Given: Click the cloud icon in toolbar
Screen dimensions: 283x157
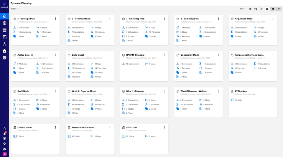Looking at the screenshot, I should pyautogui.click(x=261, y=9).
